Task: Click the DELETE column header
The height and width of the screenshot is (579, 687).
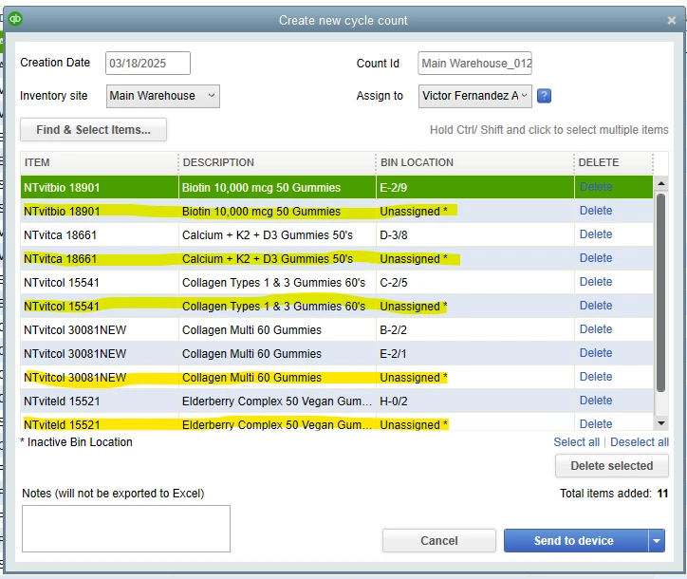Action: pos(613,162)
